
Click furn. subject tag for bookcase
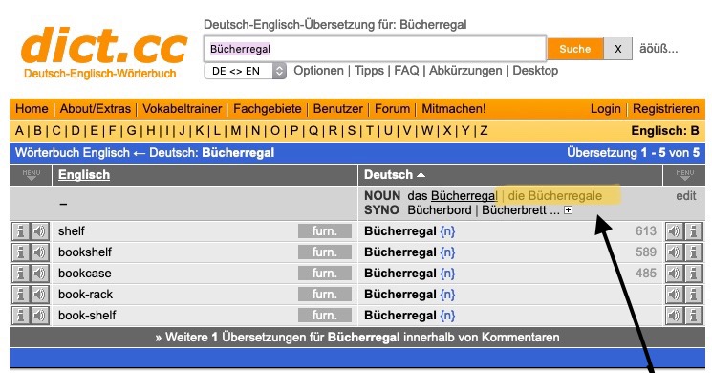325,273
